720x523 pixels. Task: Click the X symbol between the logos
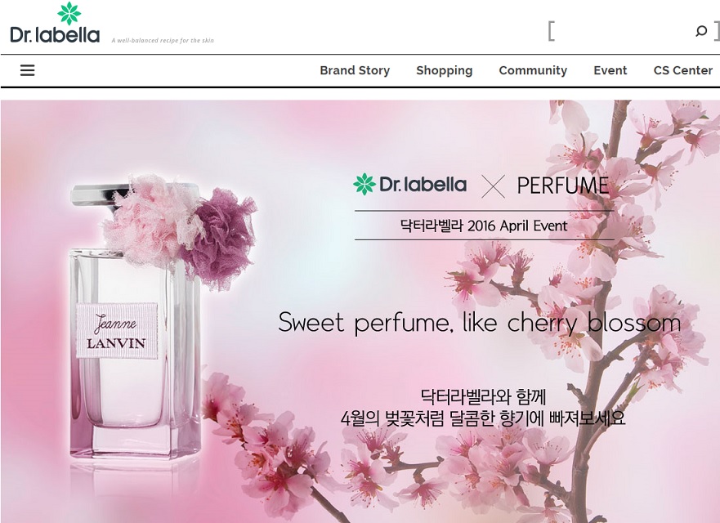(493, 186)
